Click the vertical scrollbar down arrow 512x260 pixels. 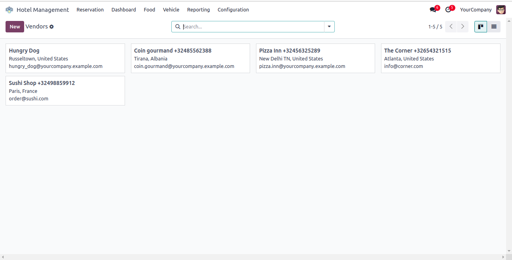pyautogui.click(x=509, y=251)
